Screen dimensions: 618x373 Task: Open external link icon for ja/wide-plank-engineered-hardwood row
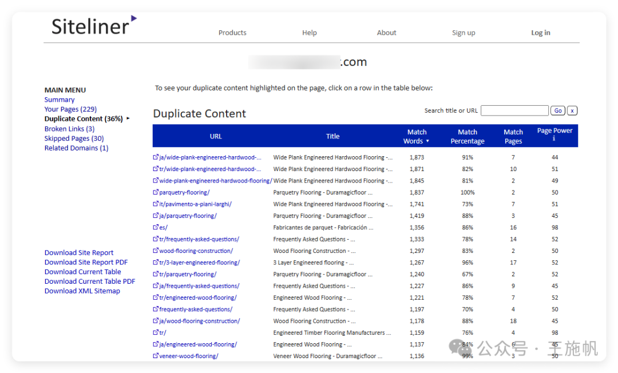(156, 157)
